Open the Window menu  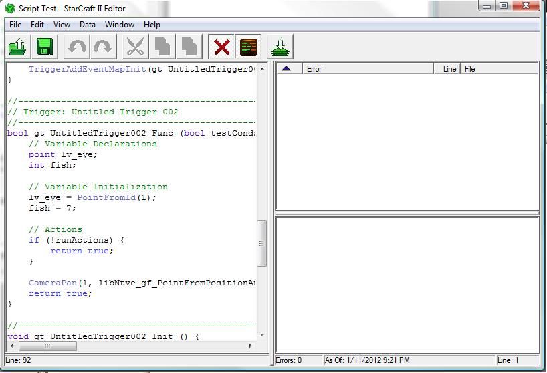pos(120,25)
